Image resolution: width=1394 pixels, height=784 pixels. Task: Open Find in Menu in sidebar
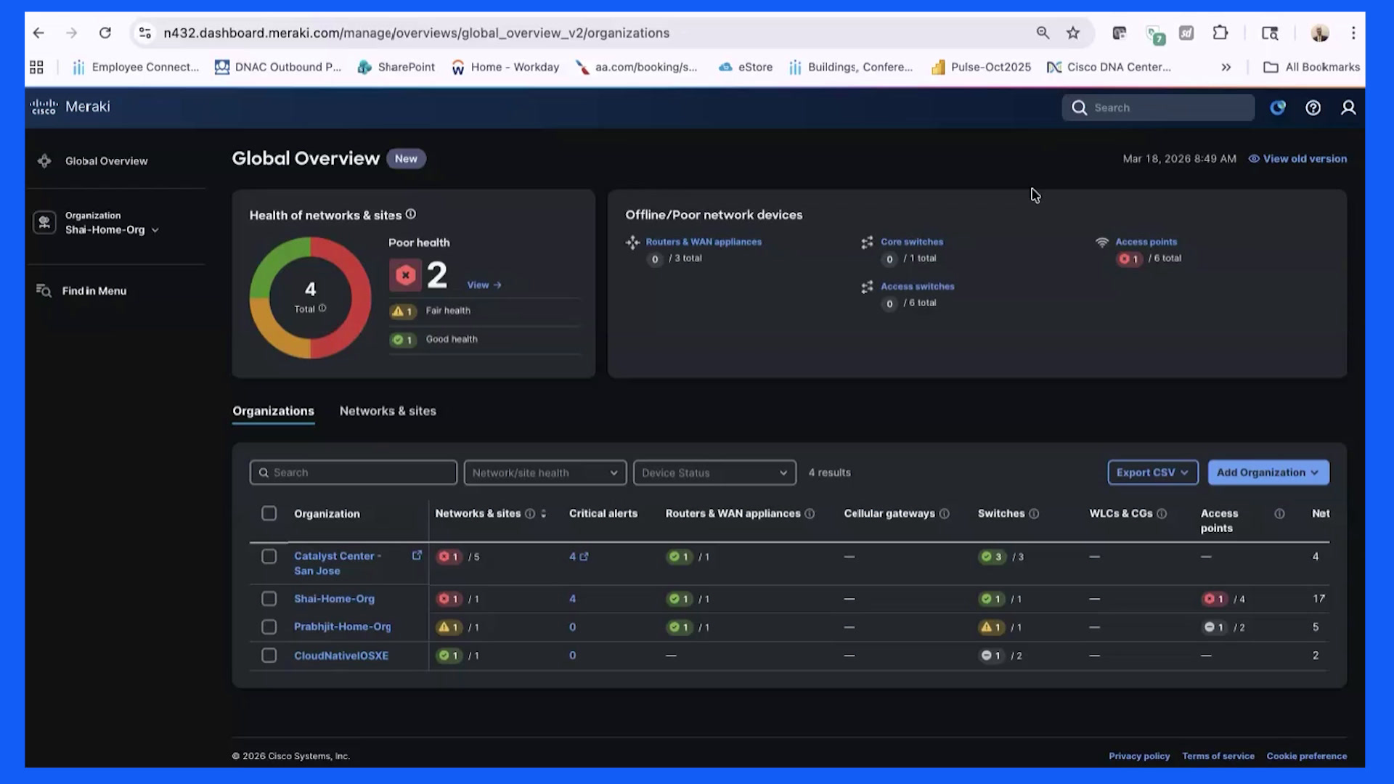81,290
